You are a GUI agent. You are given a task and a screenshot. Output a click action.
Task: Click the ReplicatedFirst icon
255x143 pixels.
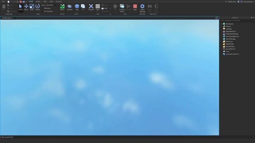(224, 31)
